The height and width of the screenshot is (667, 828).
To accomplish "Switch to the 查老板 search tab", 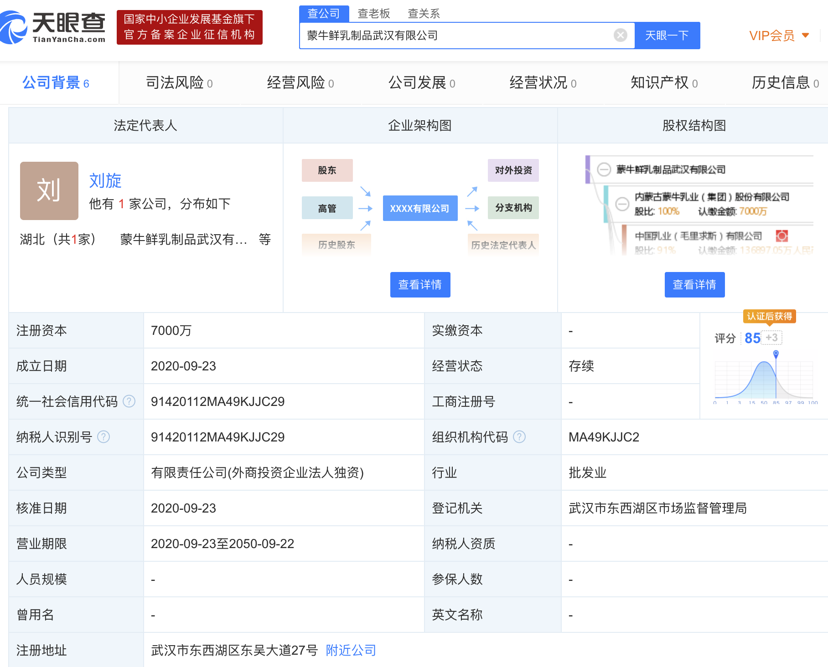I will 374,14.
